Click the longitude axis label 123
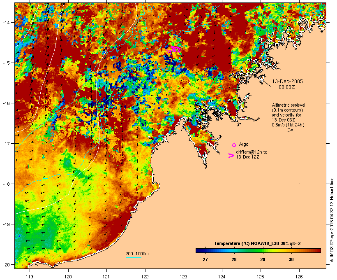 [x=184, y=277]
